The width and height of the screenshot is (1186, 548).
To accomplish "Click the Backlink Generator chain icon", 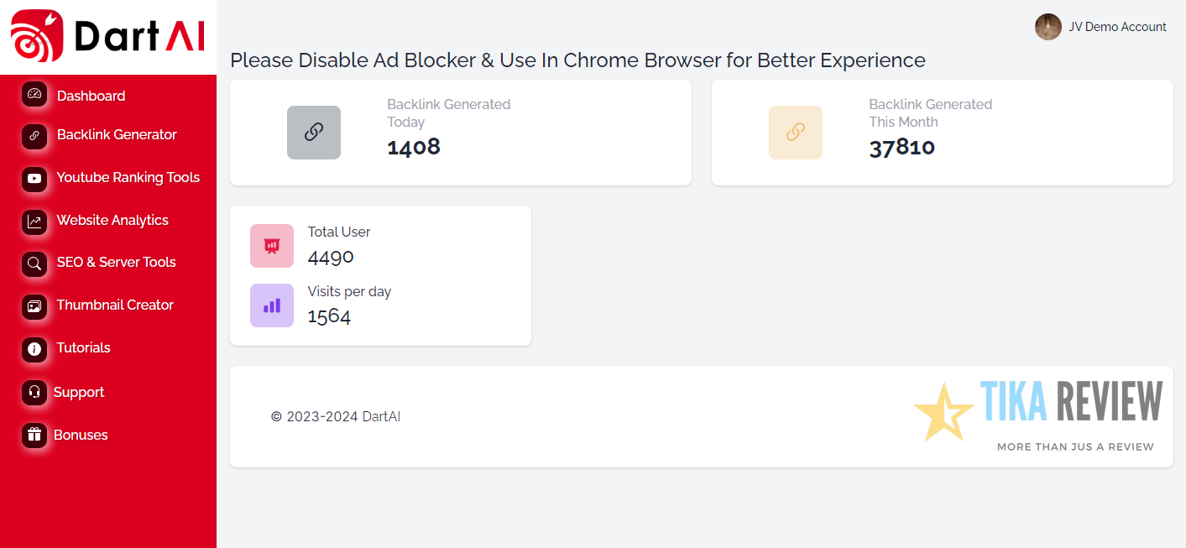I will pos(34,135).
